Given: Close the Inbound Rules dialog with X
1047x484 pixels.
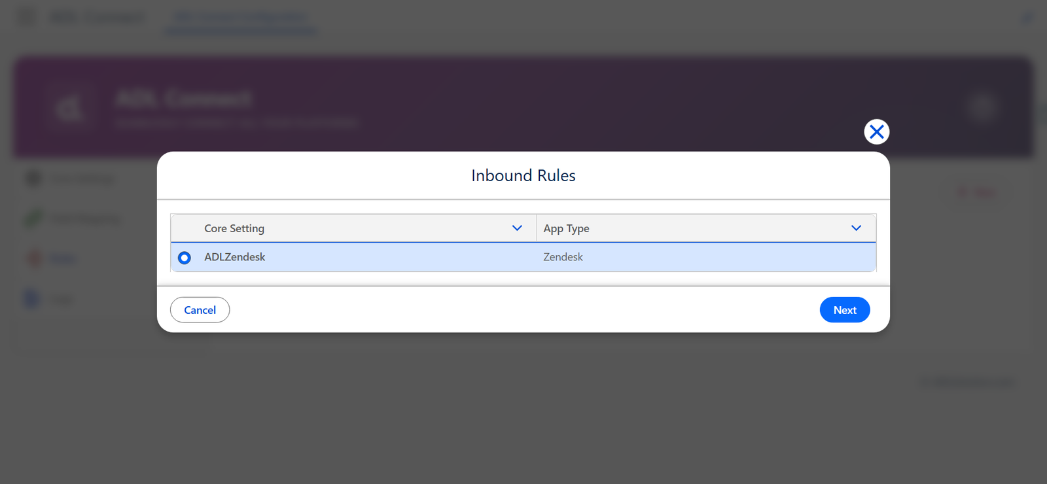Looking at the screenshot, I should tap(876, 132).
